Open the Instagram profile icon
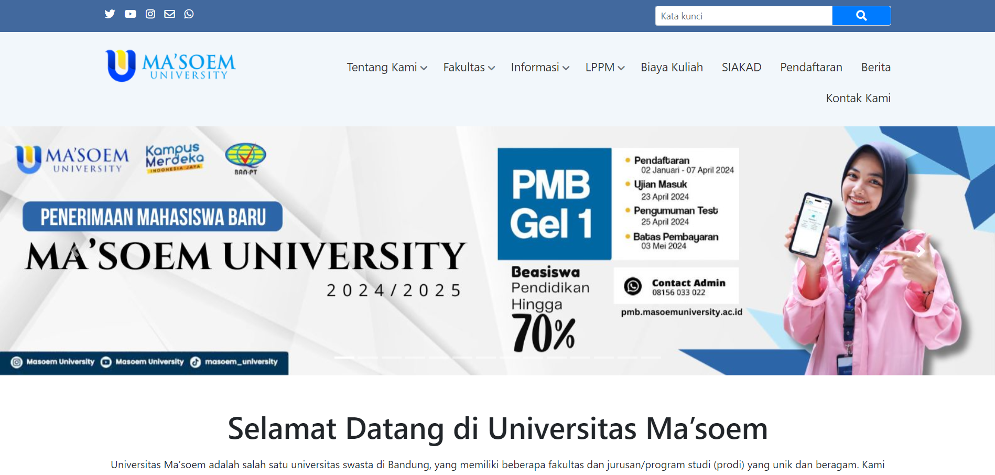 point(150,14)
